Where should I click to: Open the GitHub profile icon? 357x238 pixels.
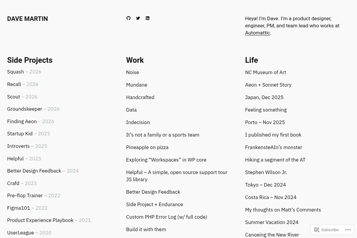pos(129,18)
